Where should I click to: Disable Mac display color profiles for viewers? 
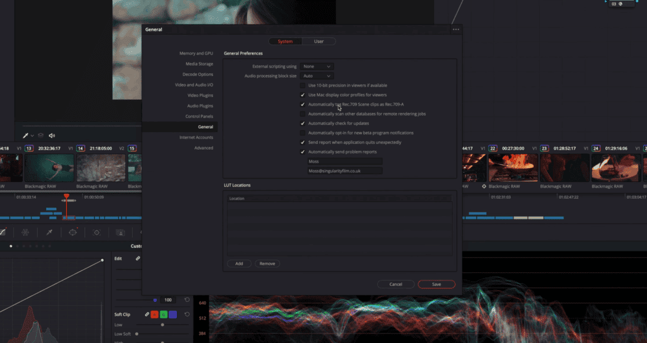(303, 95)
